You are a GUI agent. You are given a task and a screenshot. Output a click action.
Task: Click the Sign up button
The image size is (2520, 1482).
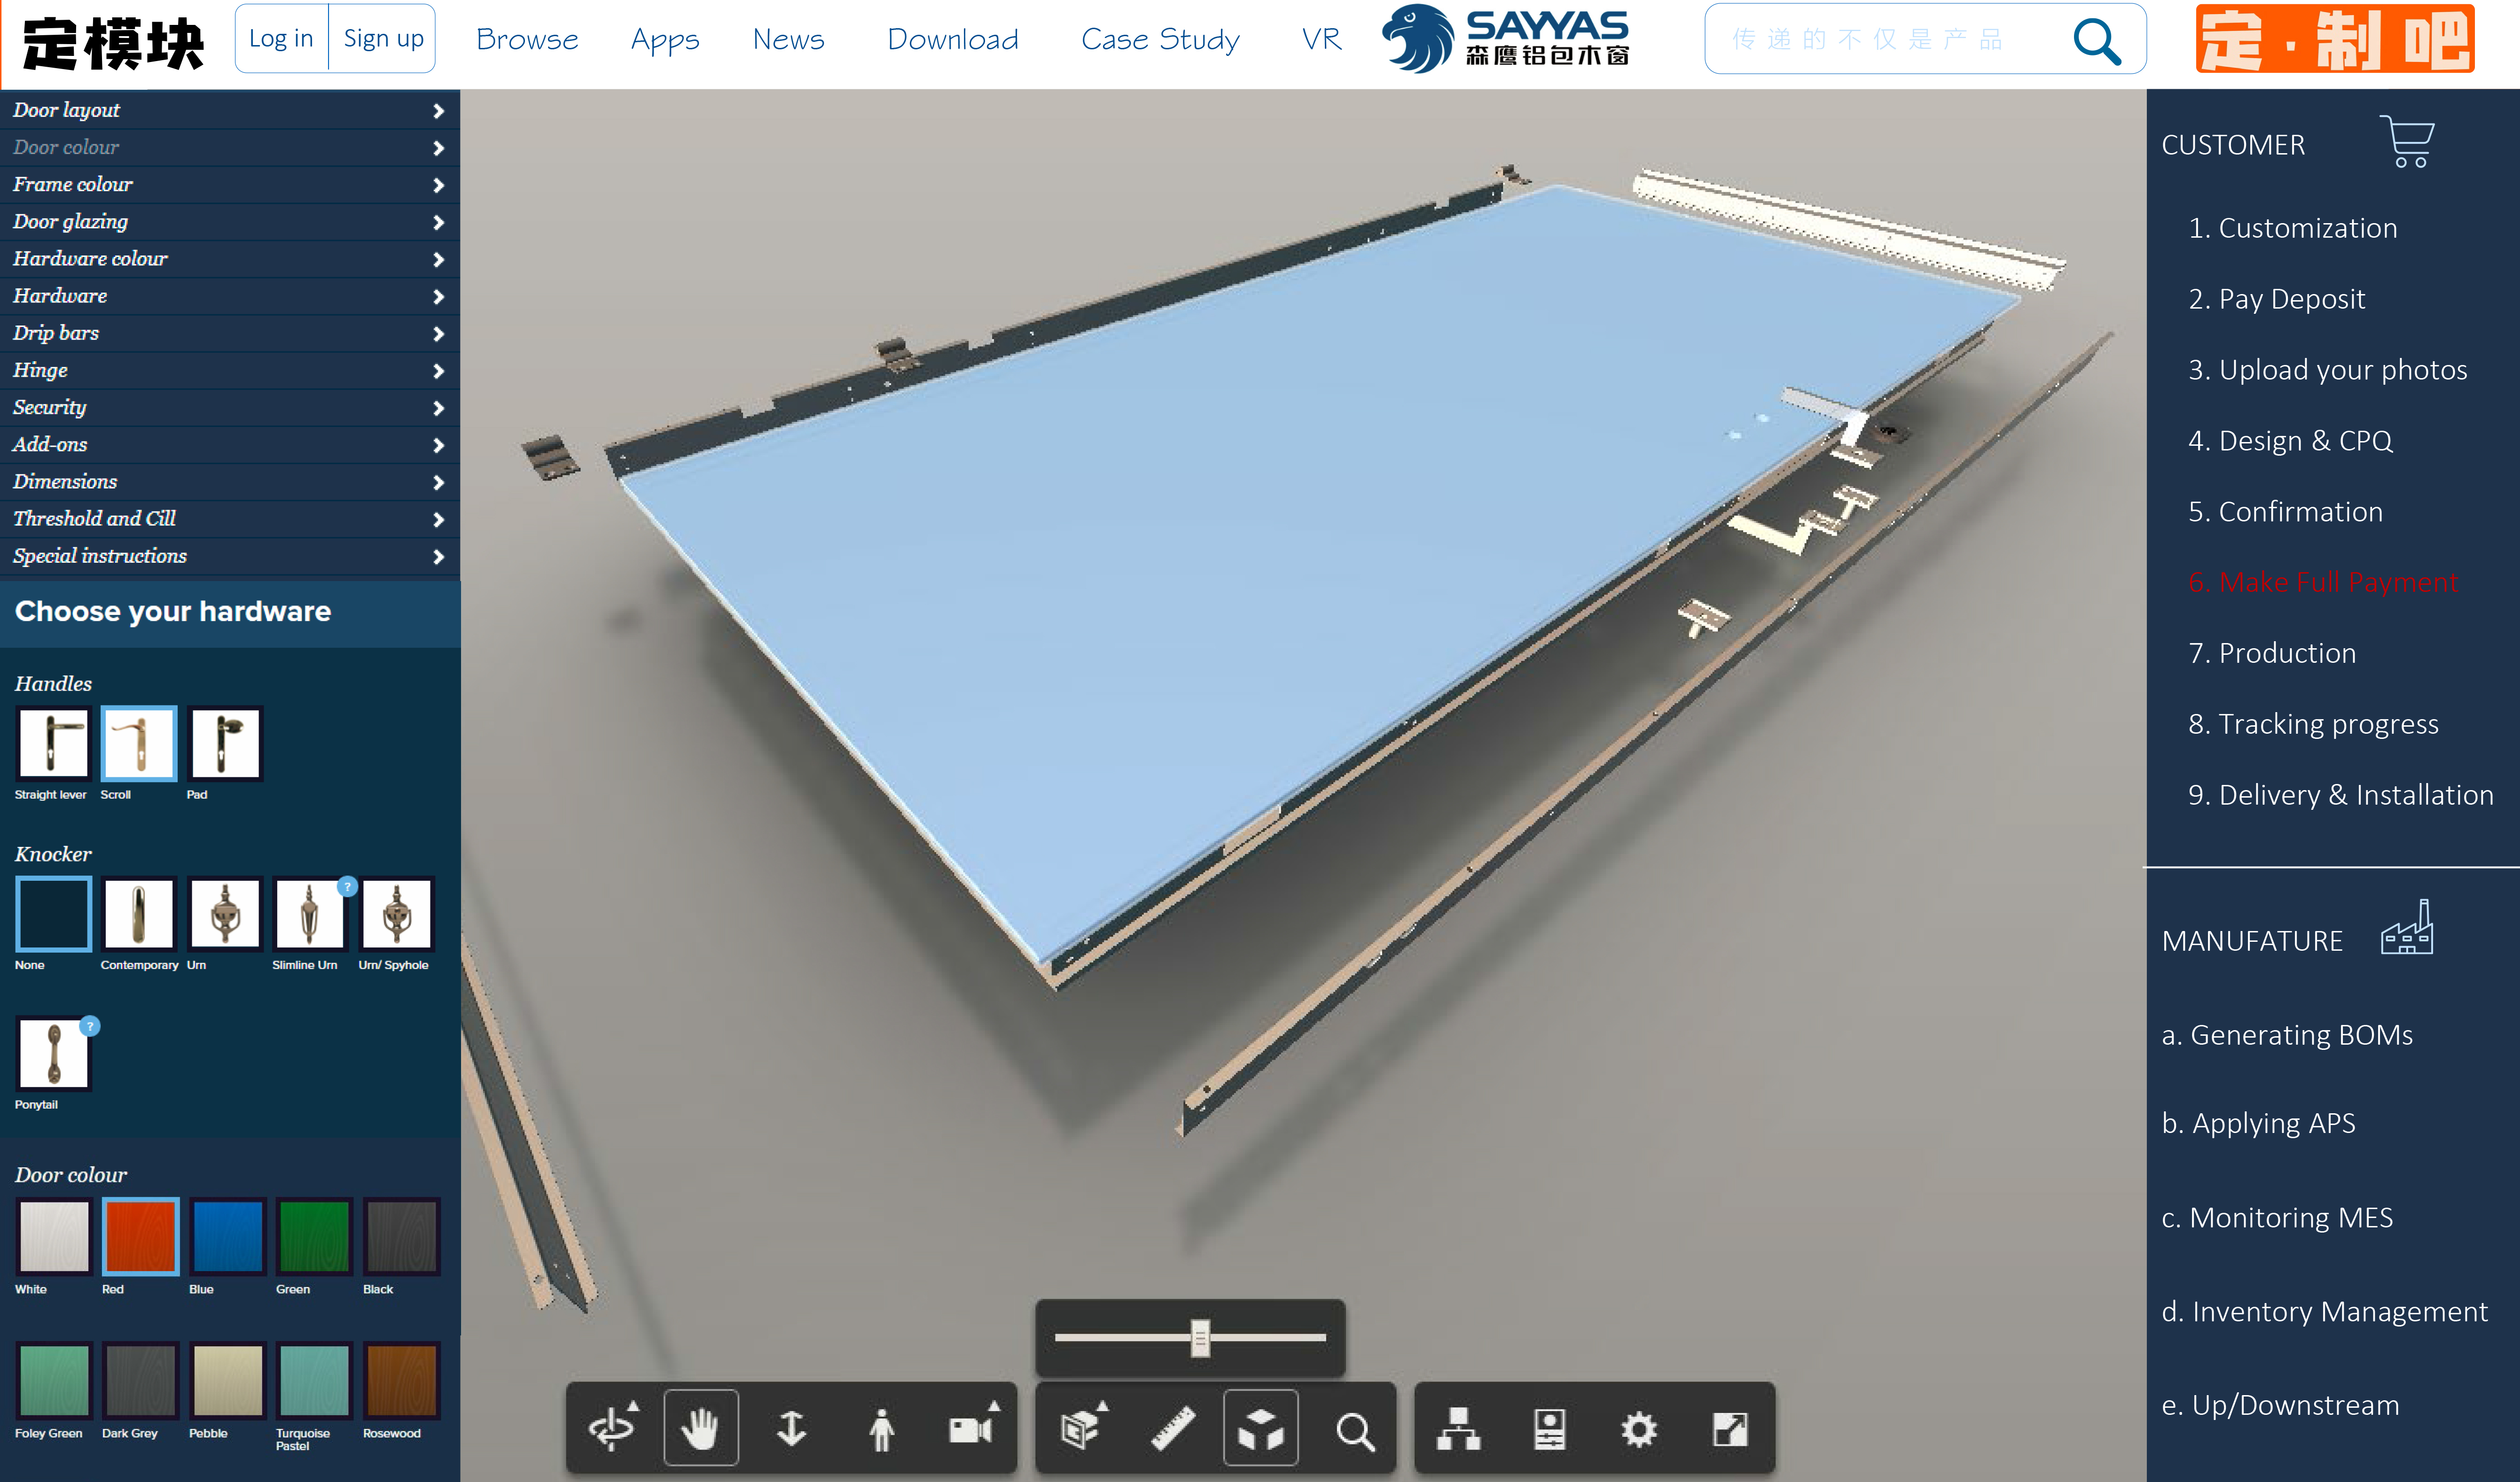point(383,38)
